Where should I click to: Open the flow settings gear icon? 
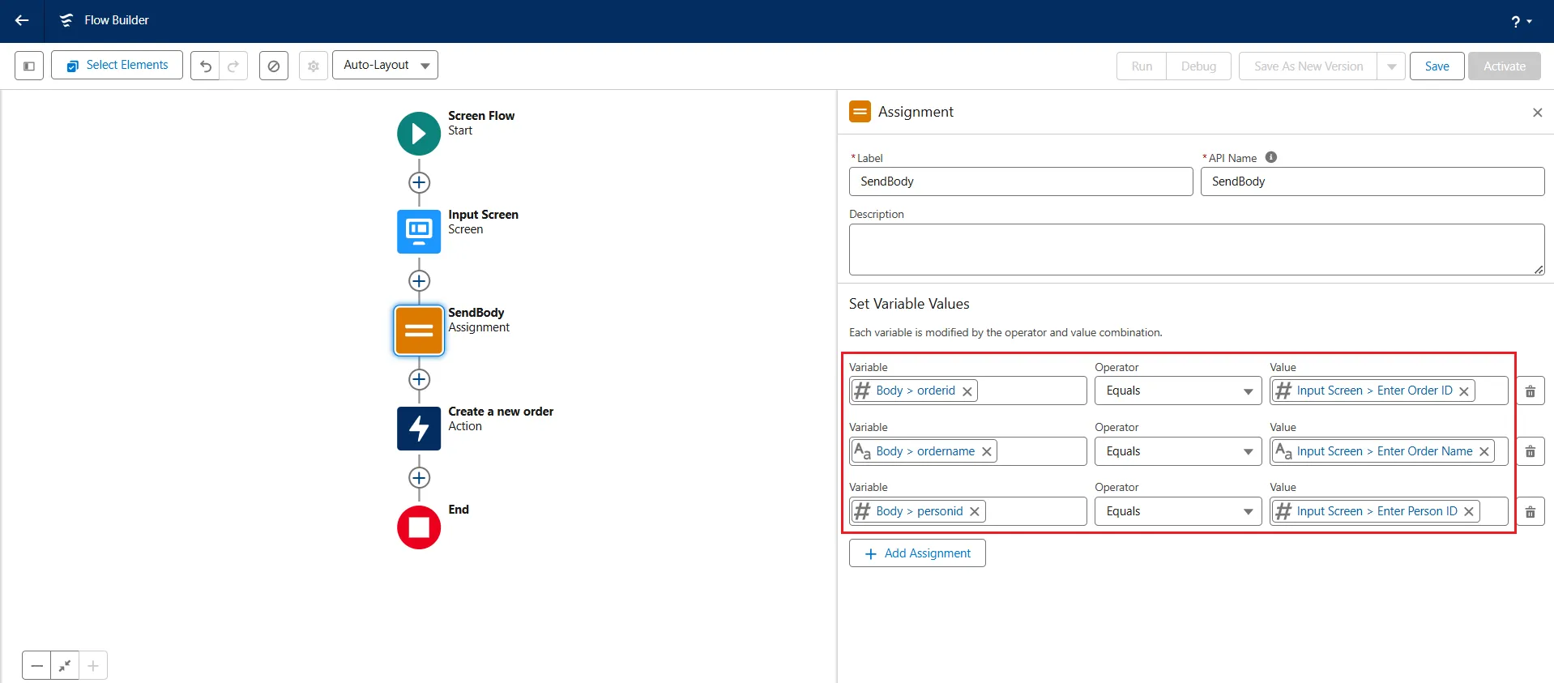click(314, 66)
